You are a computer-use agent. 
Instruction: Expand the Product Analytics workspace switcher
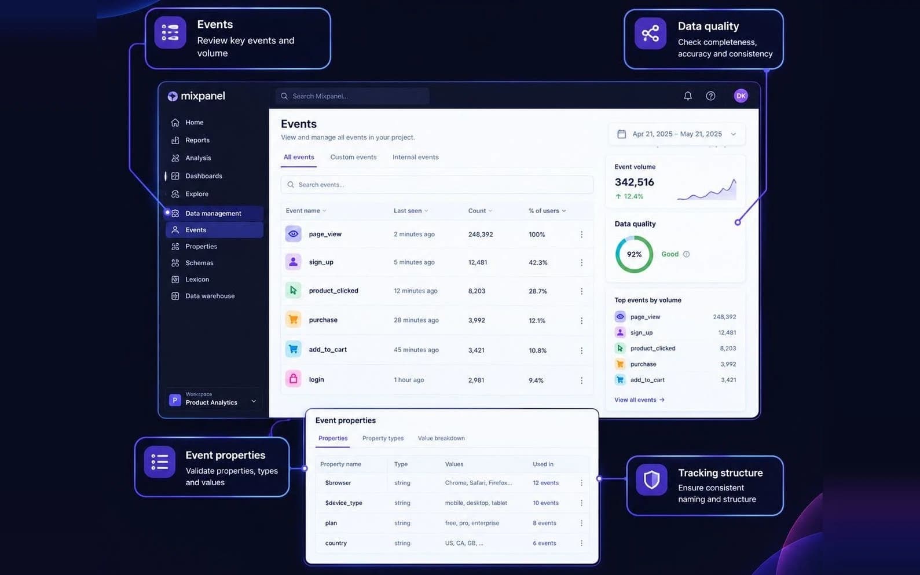(x=214, y=400)
